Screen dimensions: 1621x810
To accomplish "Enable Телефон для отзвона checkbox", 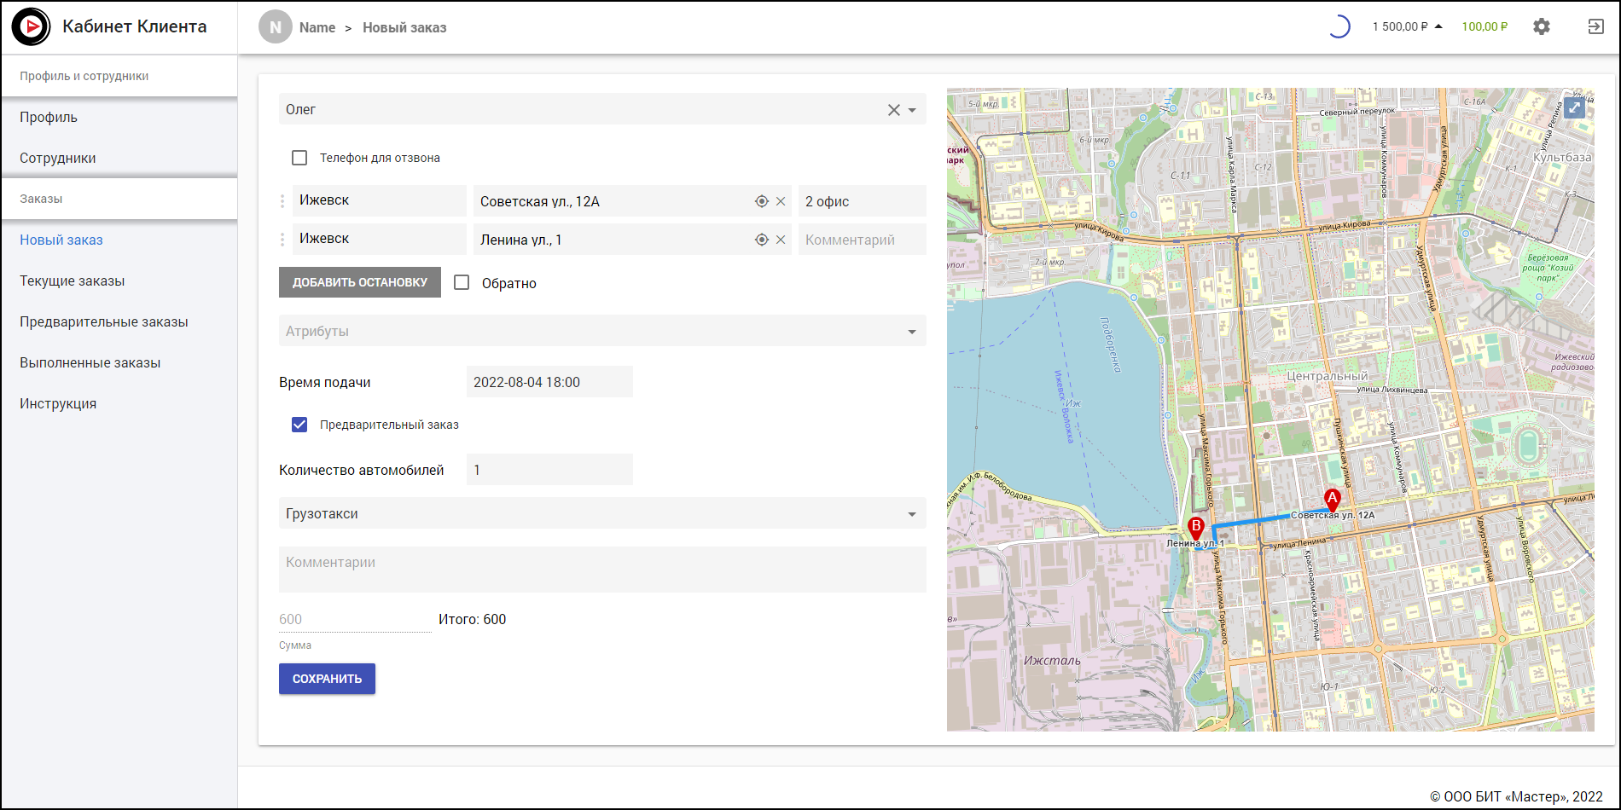I will (299, 158).
